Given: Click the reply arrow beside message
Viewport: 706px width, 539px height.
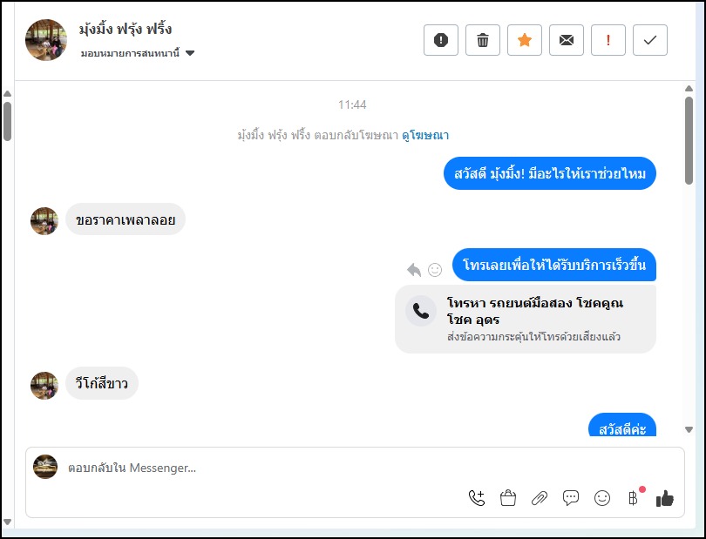Looking at the screenshot, I should 414,270.
